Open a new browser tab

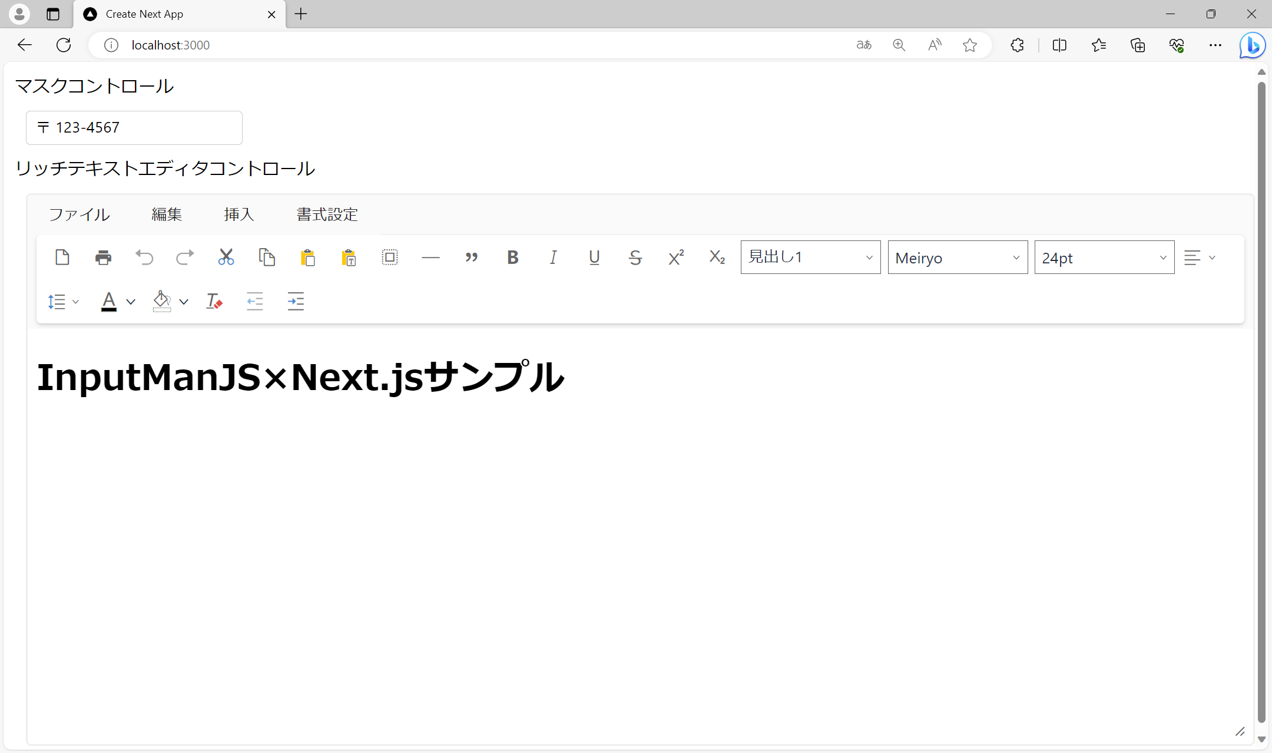pyautogui.click(x=301, y=14)
